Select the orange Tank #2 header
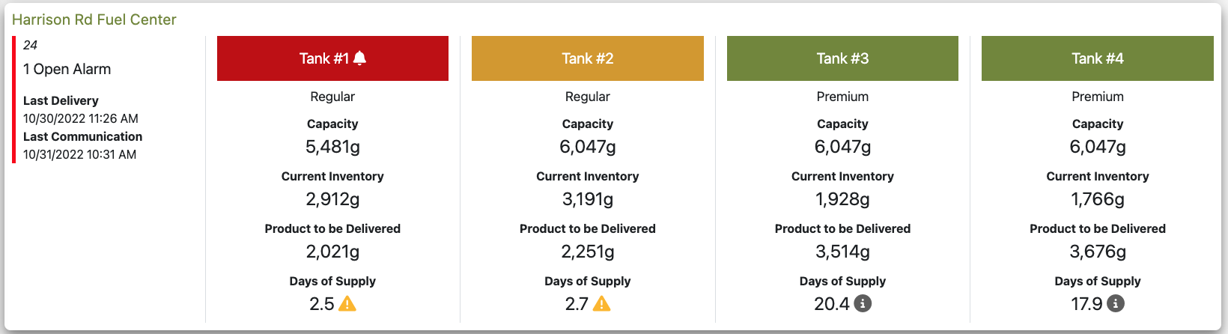The height and width of the screenshot is (334, 1228). pyautogui.click(x=588, y=58)
